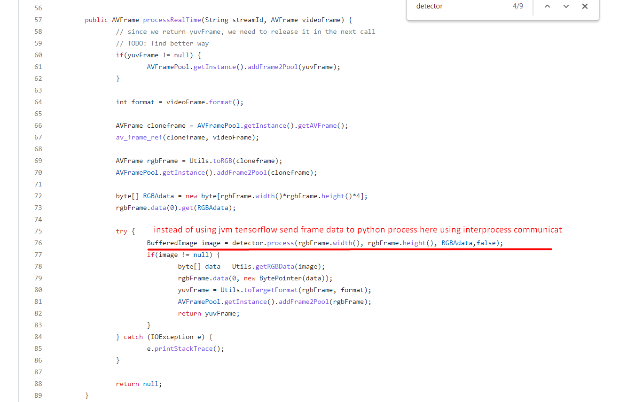Navigate to the next detector match
Screen dimensions: 627x402
(x=565, y=7)
